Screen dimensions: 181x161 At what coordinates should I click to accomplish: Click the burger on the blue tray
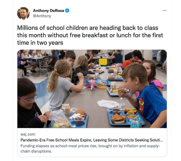tap(118, 120)
